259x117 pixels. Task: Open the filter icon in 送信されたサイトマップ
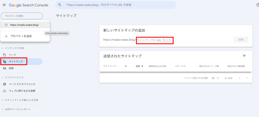tap(244, 56)
